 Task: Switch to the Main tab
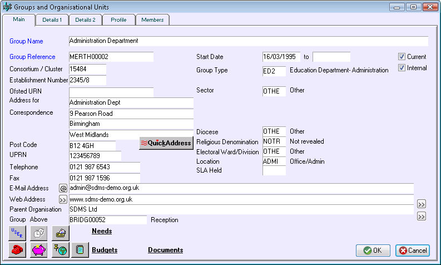point(19,19)
